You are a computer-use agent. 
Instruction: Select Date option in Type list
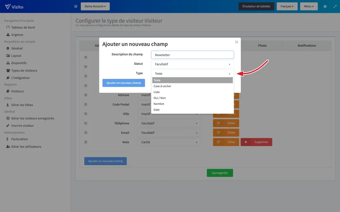193,110
